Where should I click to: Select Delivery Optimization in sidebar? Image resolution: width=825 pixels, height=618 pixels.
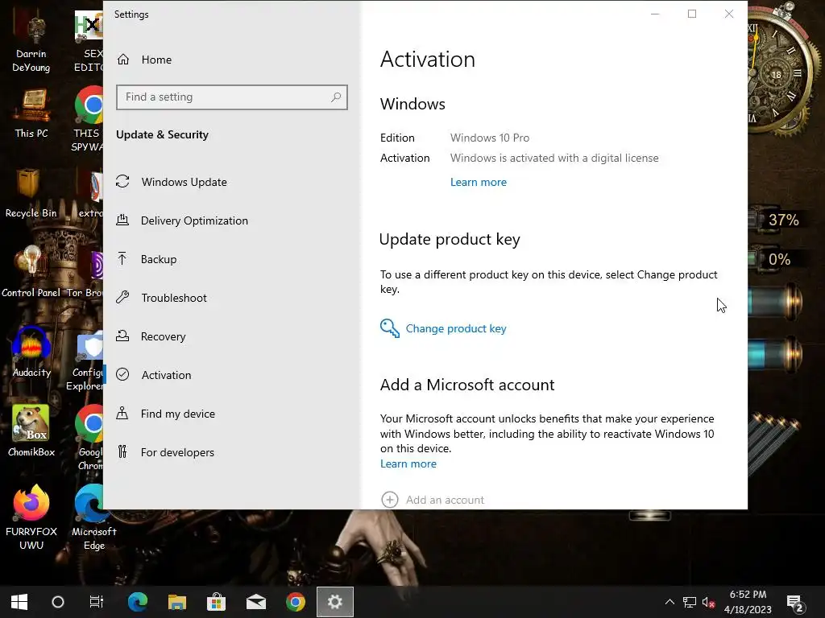(x=194, y=220)
